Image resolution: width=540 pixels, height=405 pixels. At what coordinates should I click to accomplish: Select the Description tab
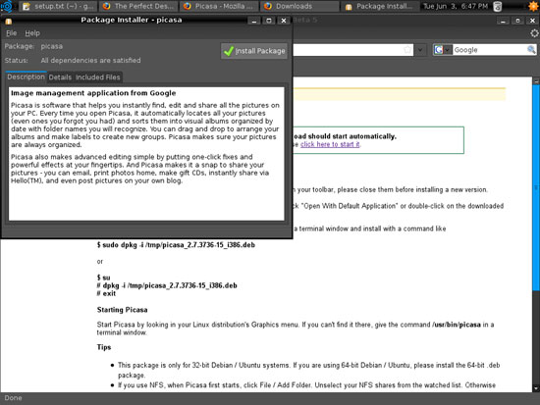[26, 76]
